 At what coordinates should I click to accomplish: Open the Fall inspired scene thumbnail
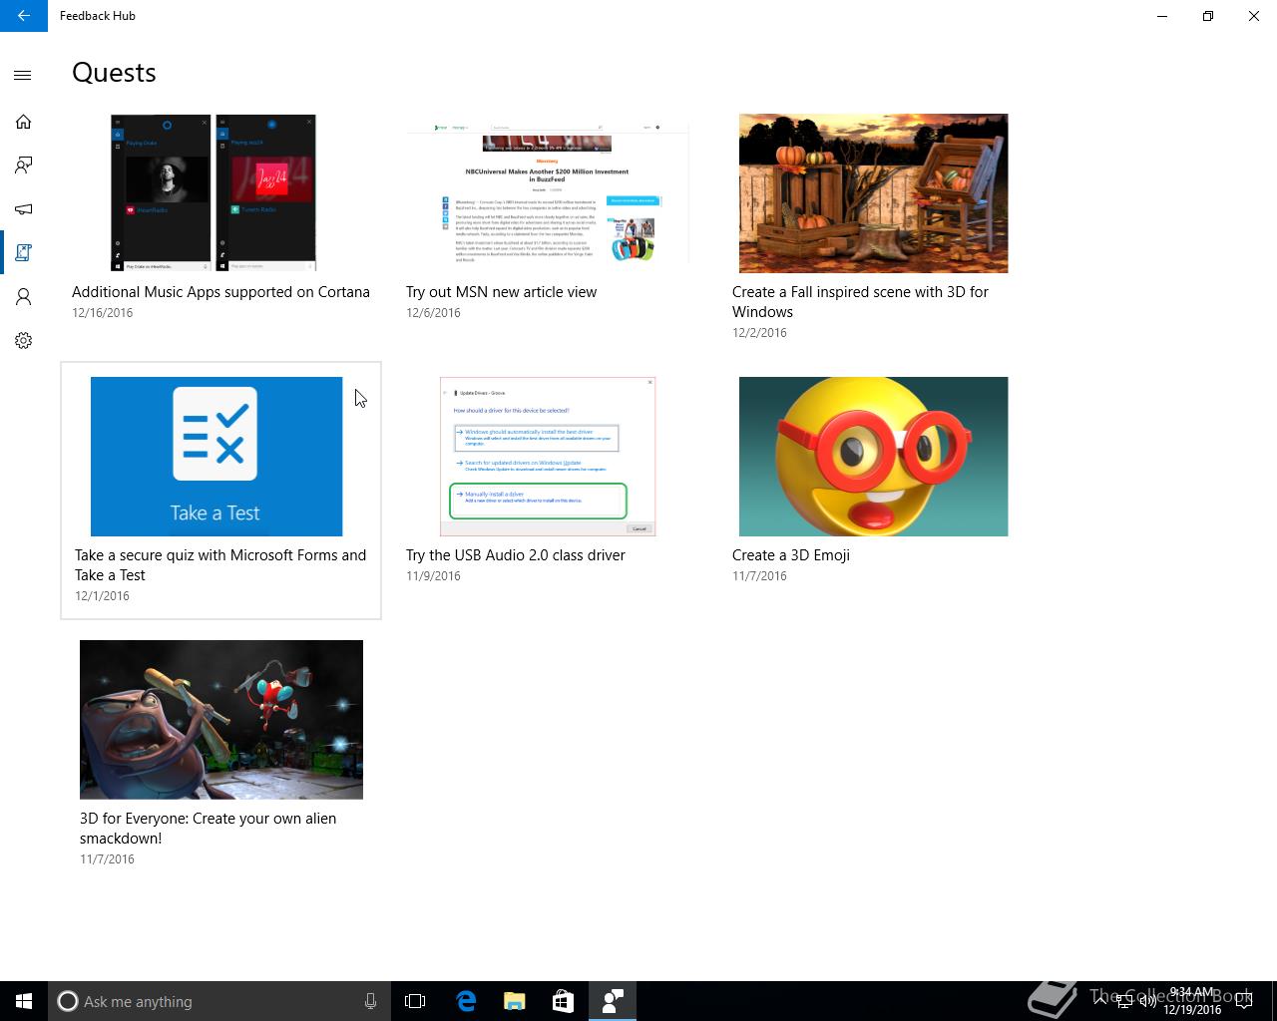(873, 193)
